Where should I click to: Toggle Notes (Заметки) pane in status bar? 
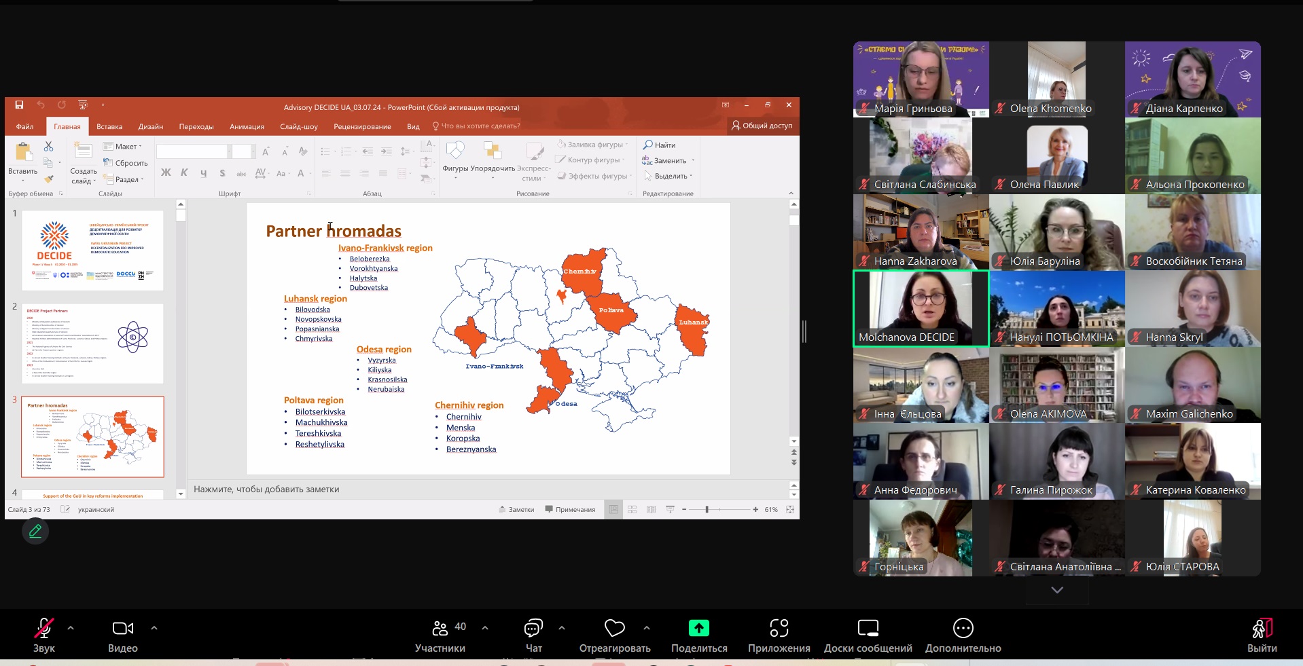click(x=516, y=509)
